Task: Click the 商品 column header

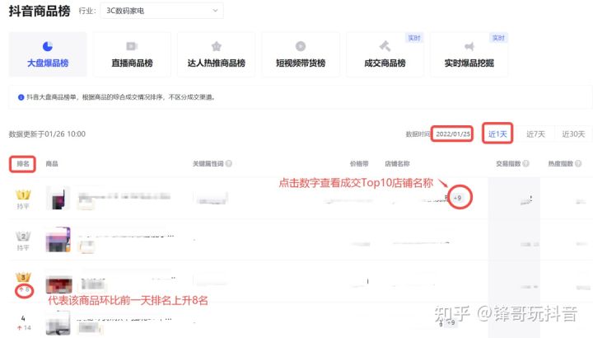Action: click(52, 163)
